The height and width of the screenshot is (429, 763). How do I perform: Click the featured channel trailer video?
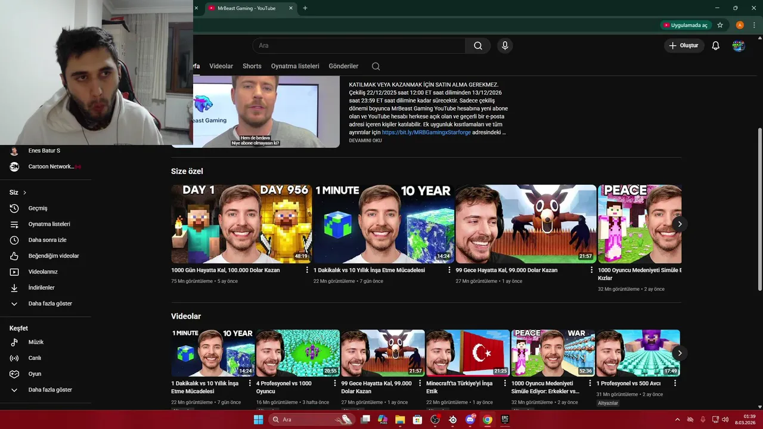tap(266, 112)
